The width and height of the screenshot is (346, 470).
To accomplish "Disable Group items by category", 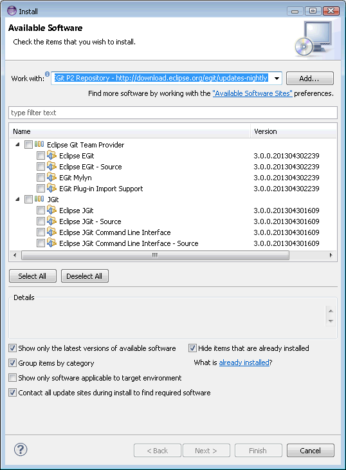I will (12, 363).
